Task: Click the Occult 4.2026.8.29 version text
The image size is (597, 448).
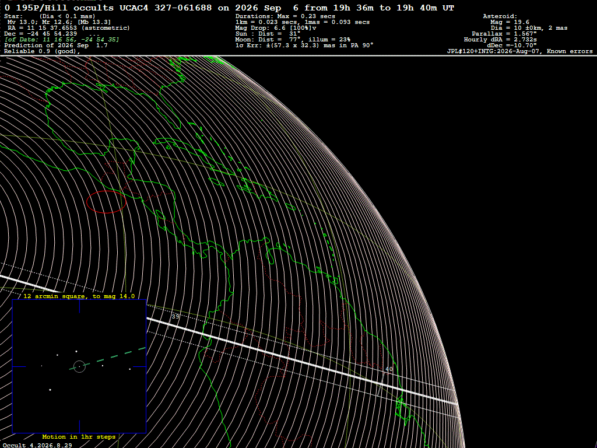Action: (37, 445)
